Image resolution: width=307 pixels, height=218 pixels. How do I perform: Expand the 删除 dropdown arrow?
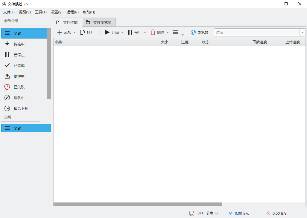coord(168,33)
